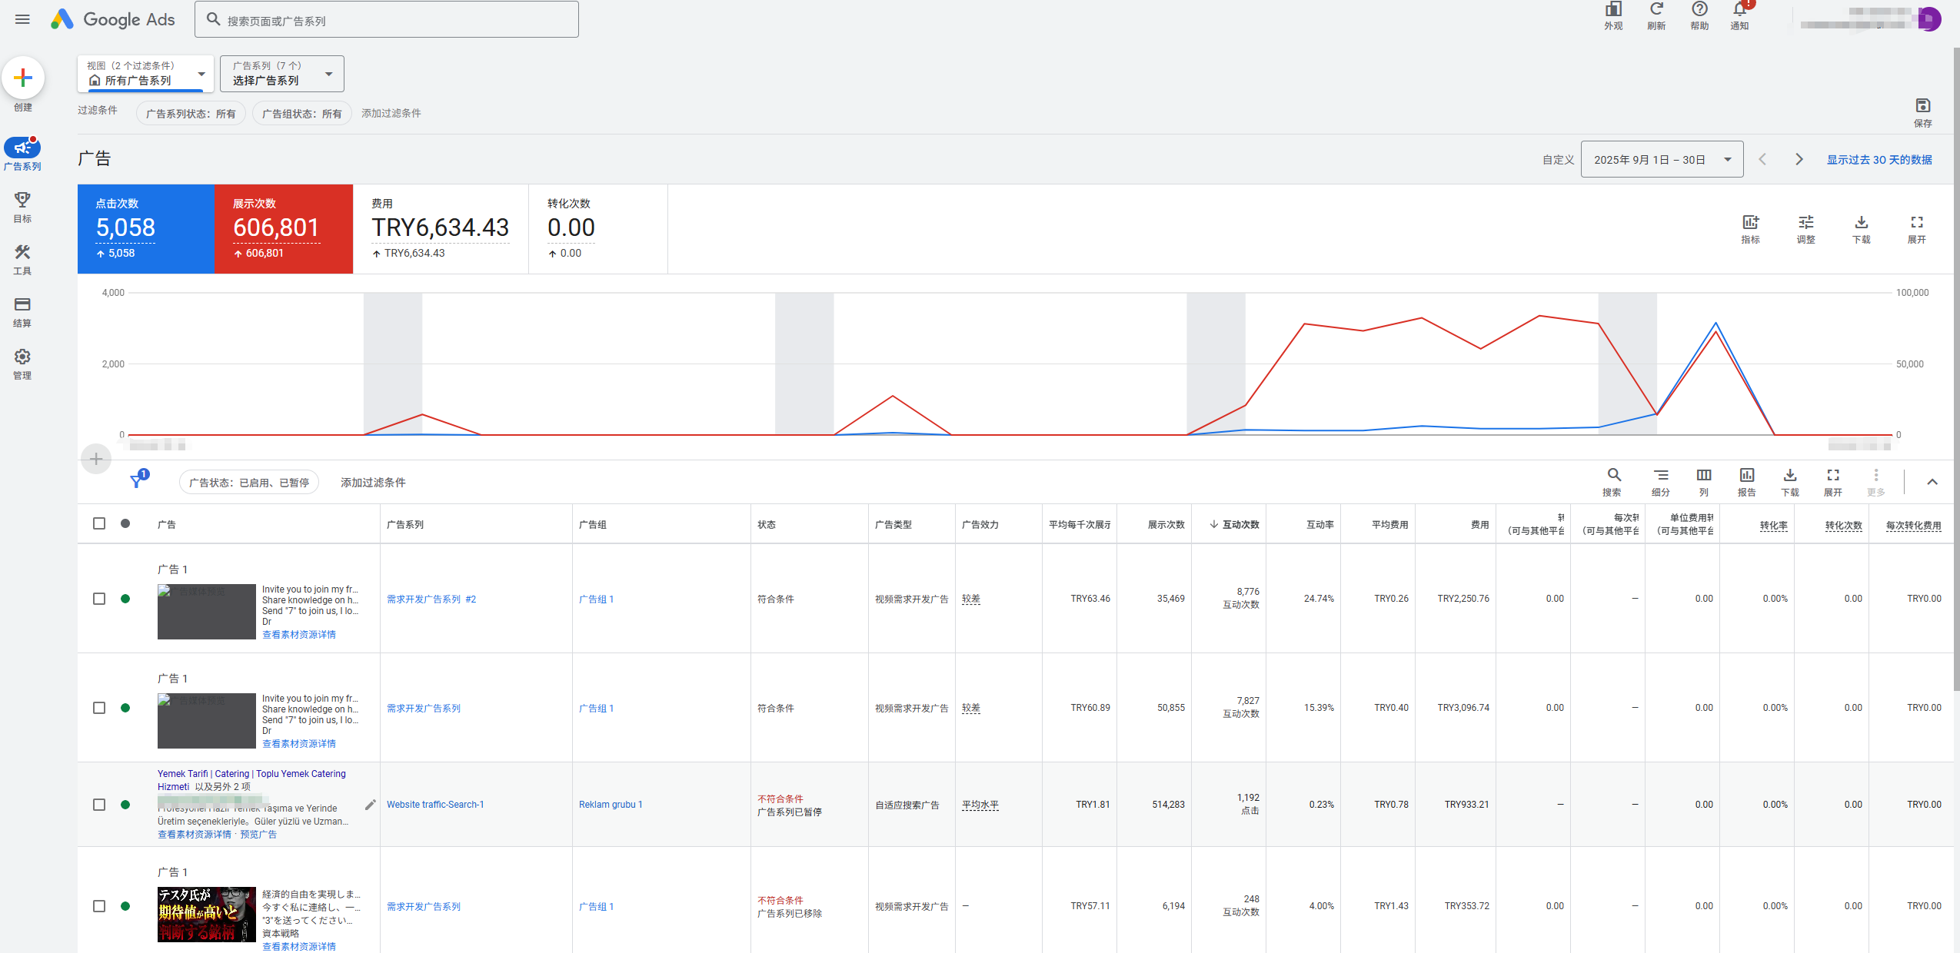
Task: Click the refresh (刷新) icon in header
Action: click(x=1656, y=11)
